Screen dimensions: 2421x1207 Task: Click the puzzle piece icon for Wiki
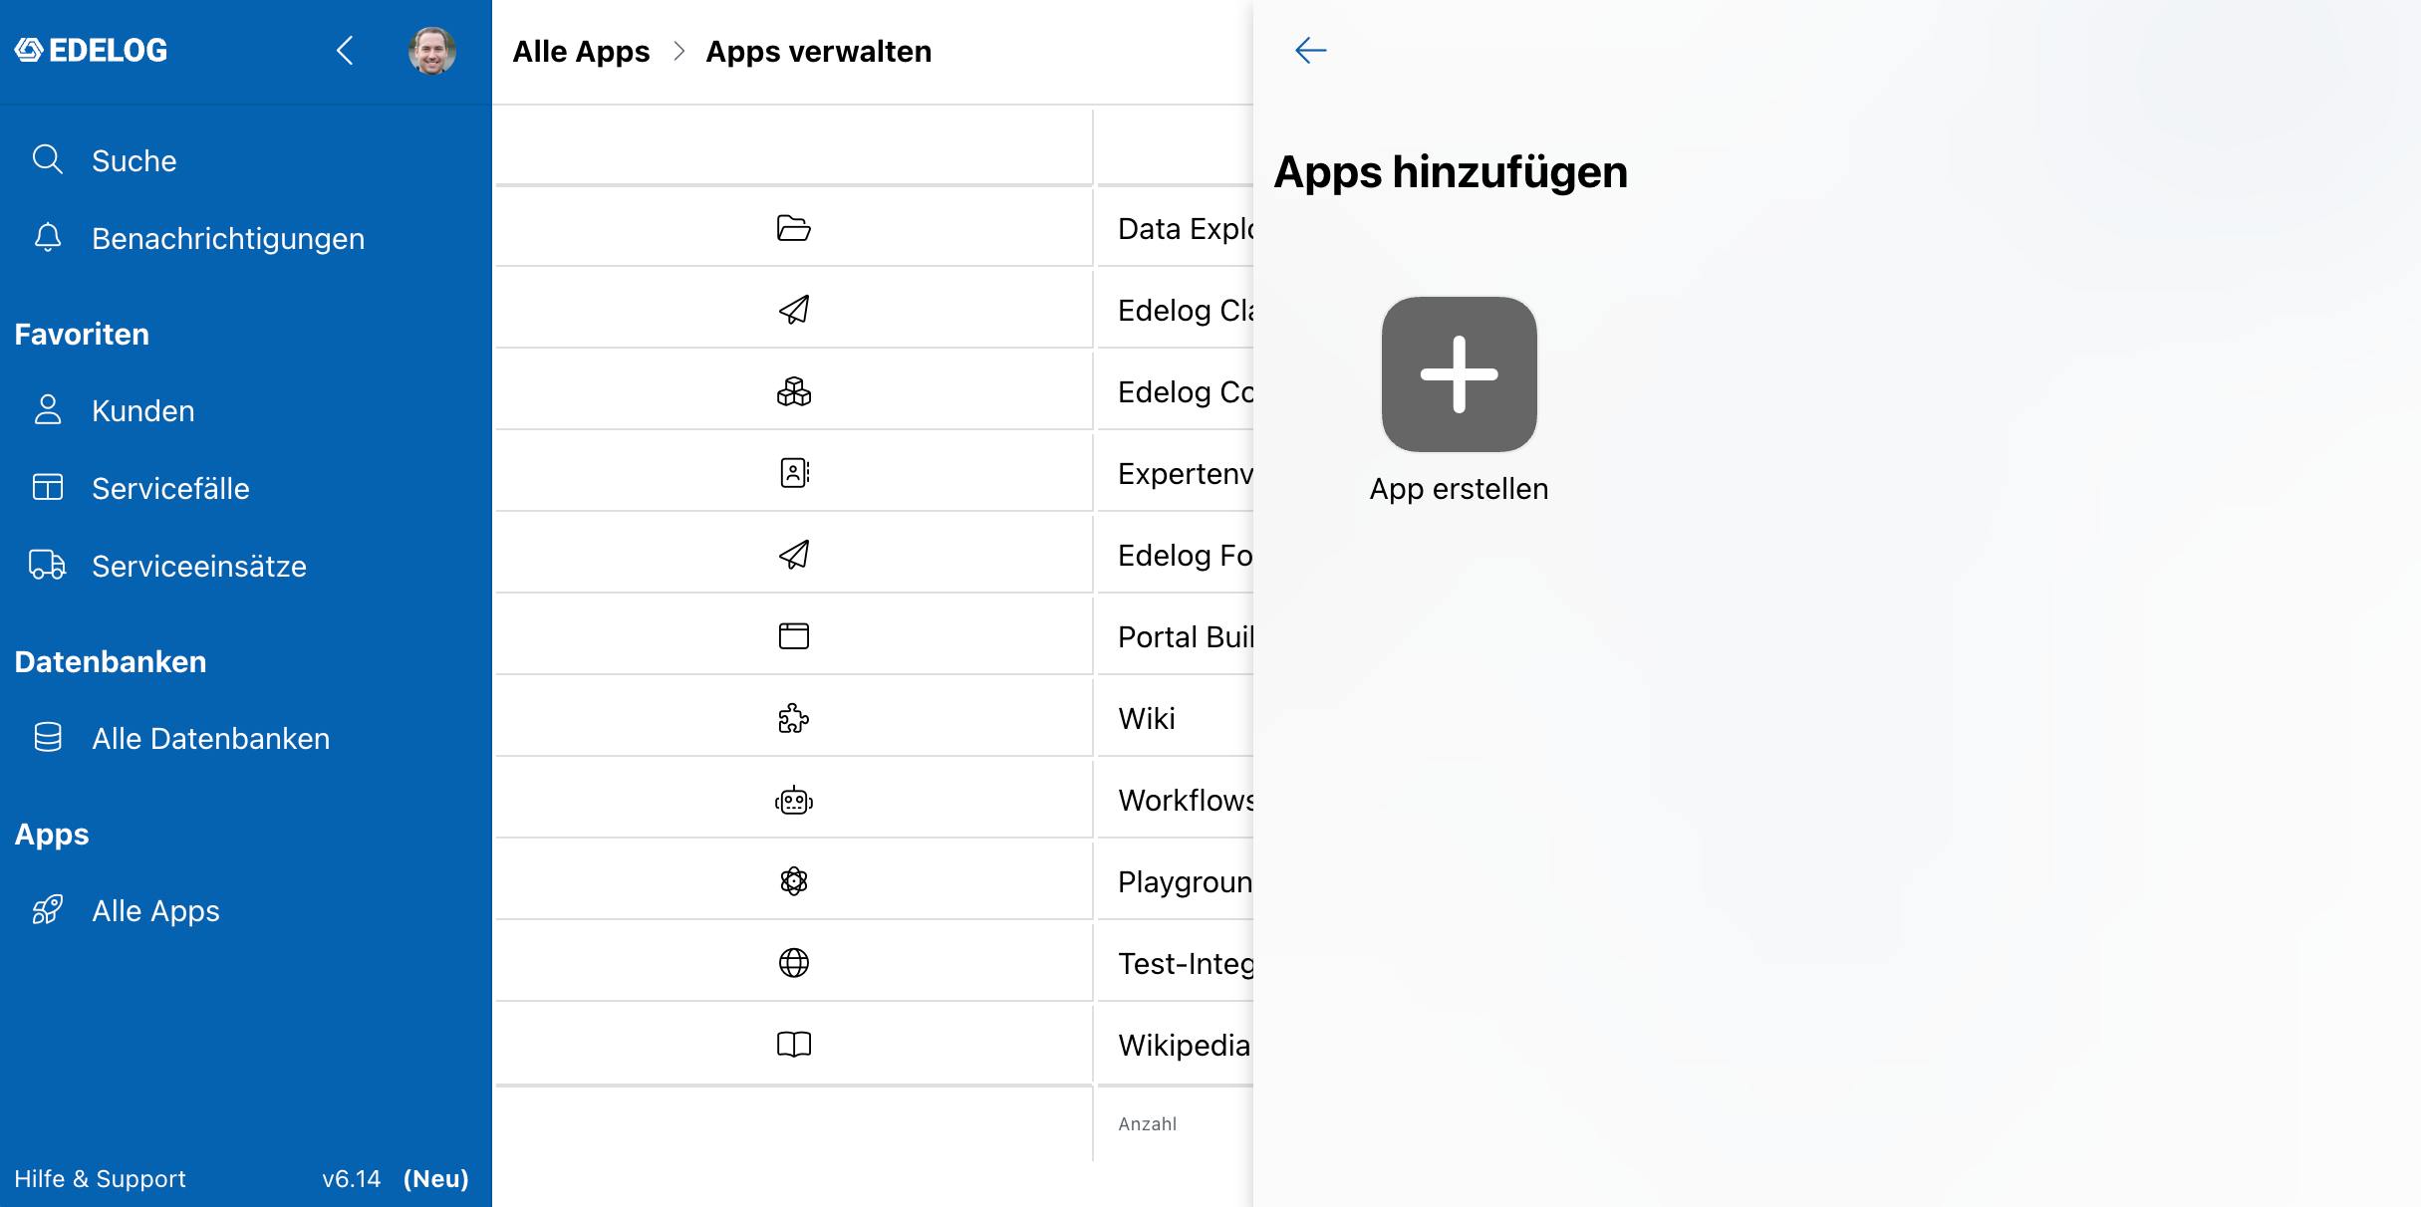click(x=794, y=718)
